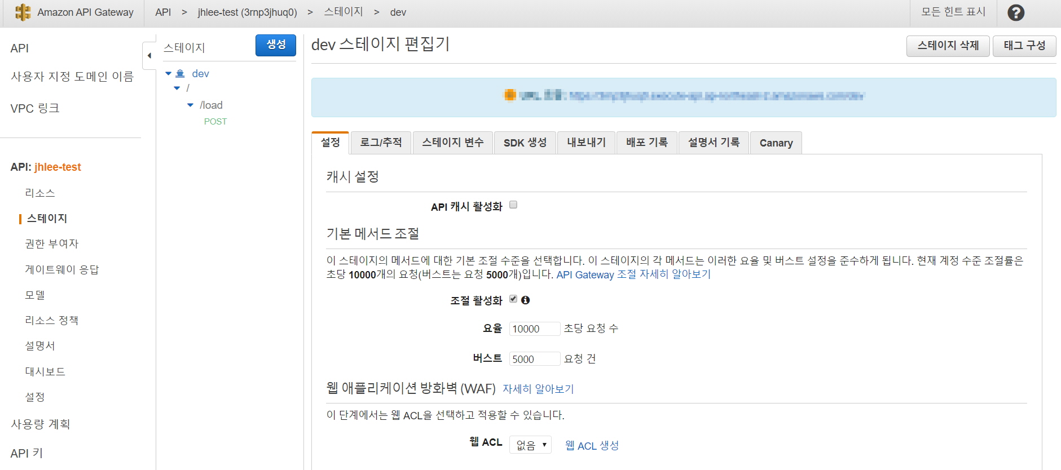Viewport: 1061px width, 470px height.
Task: Open 게이트웨이 응답 in sidebar
Action: click(62, 270)
